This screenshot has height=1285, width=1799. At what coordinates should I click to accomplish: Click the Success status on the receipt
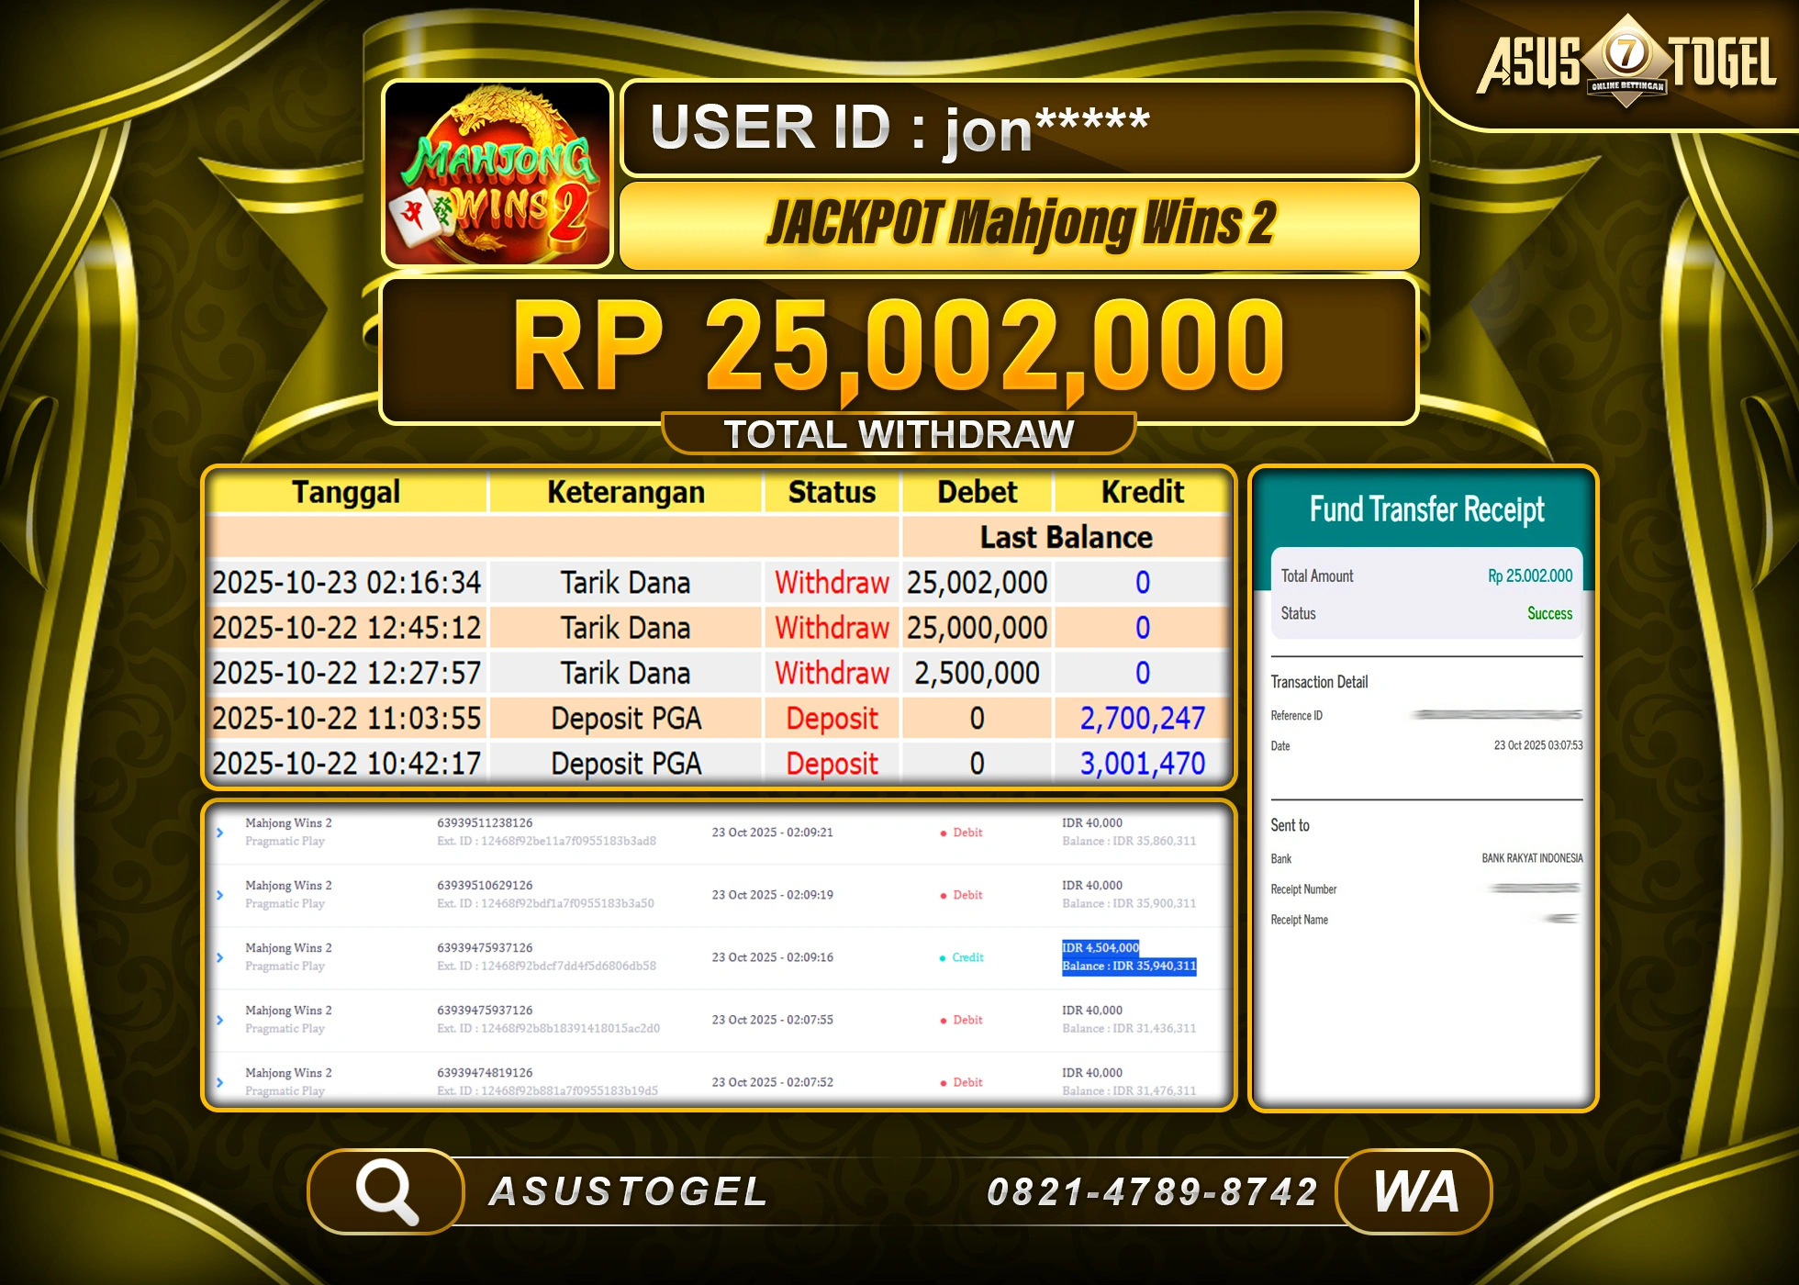(x=1550, y=614)
